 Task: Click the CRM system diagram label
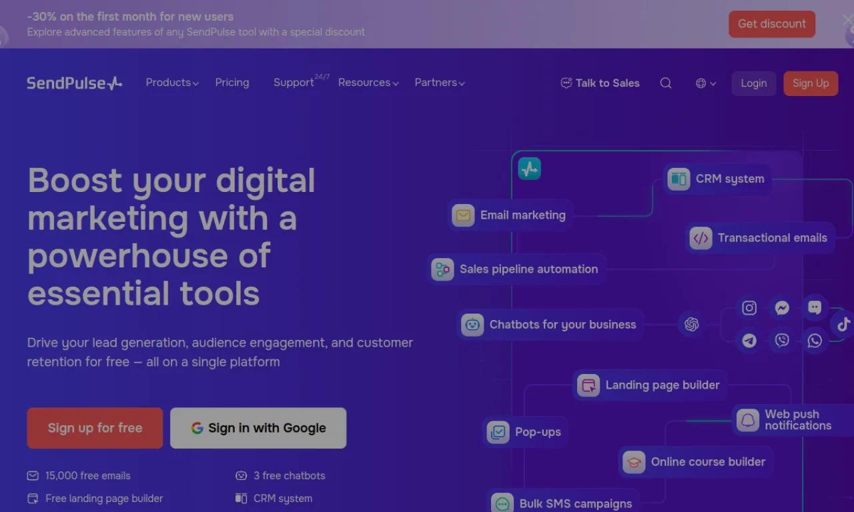click(730, 179)
